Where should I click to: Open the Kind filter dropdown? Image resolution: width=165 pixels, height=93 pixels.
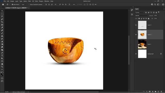(140, 13)
